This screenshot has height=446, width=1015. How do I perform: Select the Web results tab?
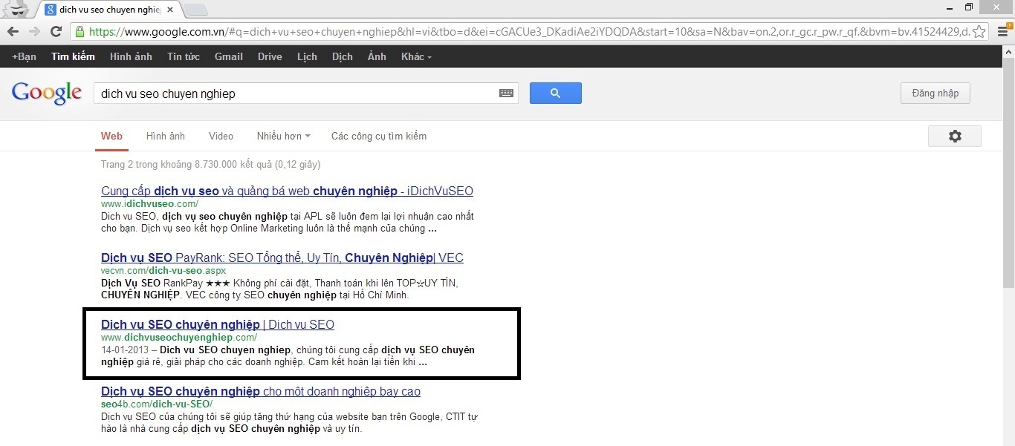[x=111, y=137]
